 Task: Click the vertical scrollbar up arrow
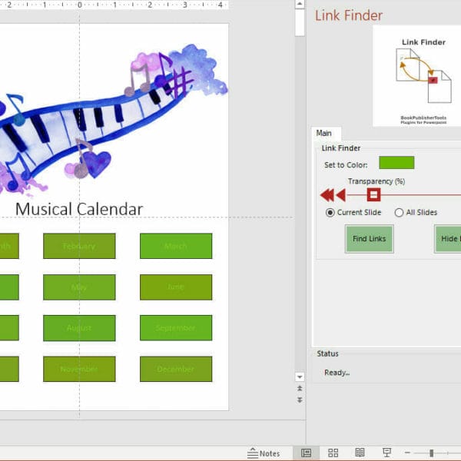pyautogui.click(x=300, y=4)
